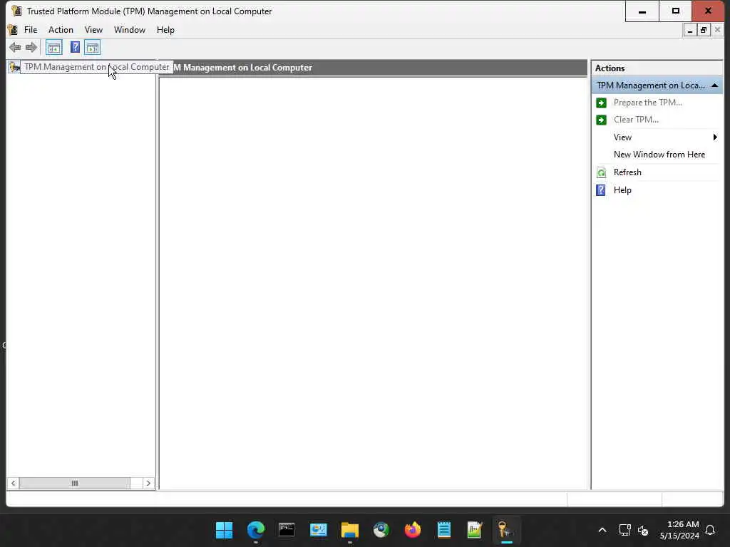Image resolution: width=730 pixels, height=547 pixels.
Task: Click the muted volume tray icon
Action: click(x=643, y=530)
